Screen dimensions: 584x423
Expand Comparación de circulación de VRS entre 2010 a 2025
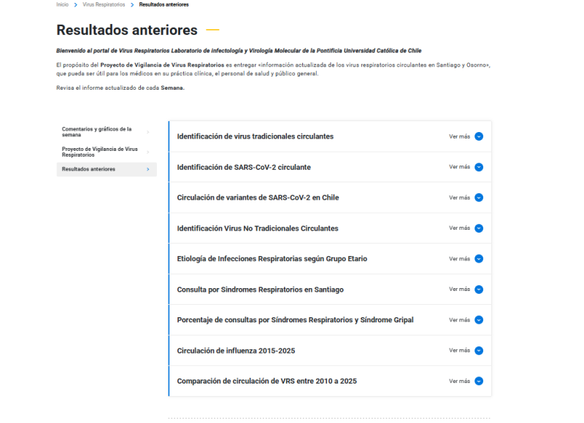[x=330, y=381]
